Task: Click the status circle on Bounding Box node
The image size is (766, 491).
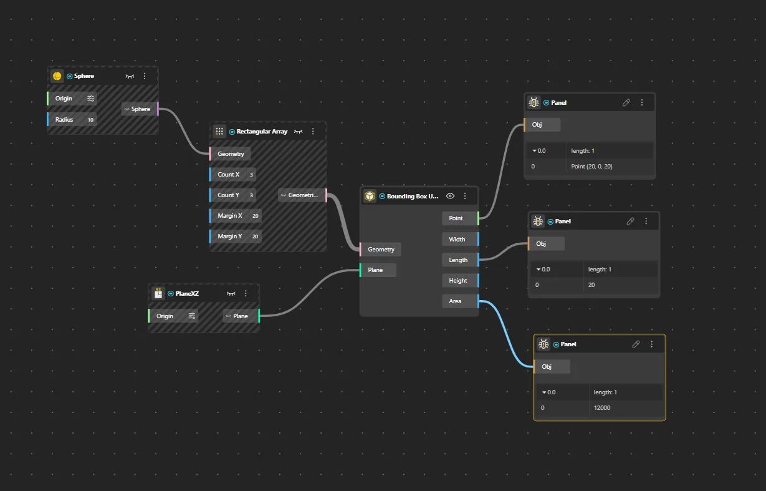Action: coord(382,196)
